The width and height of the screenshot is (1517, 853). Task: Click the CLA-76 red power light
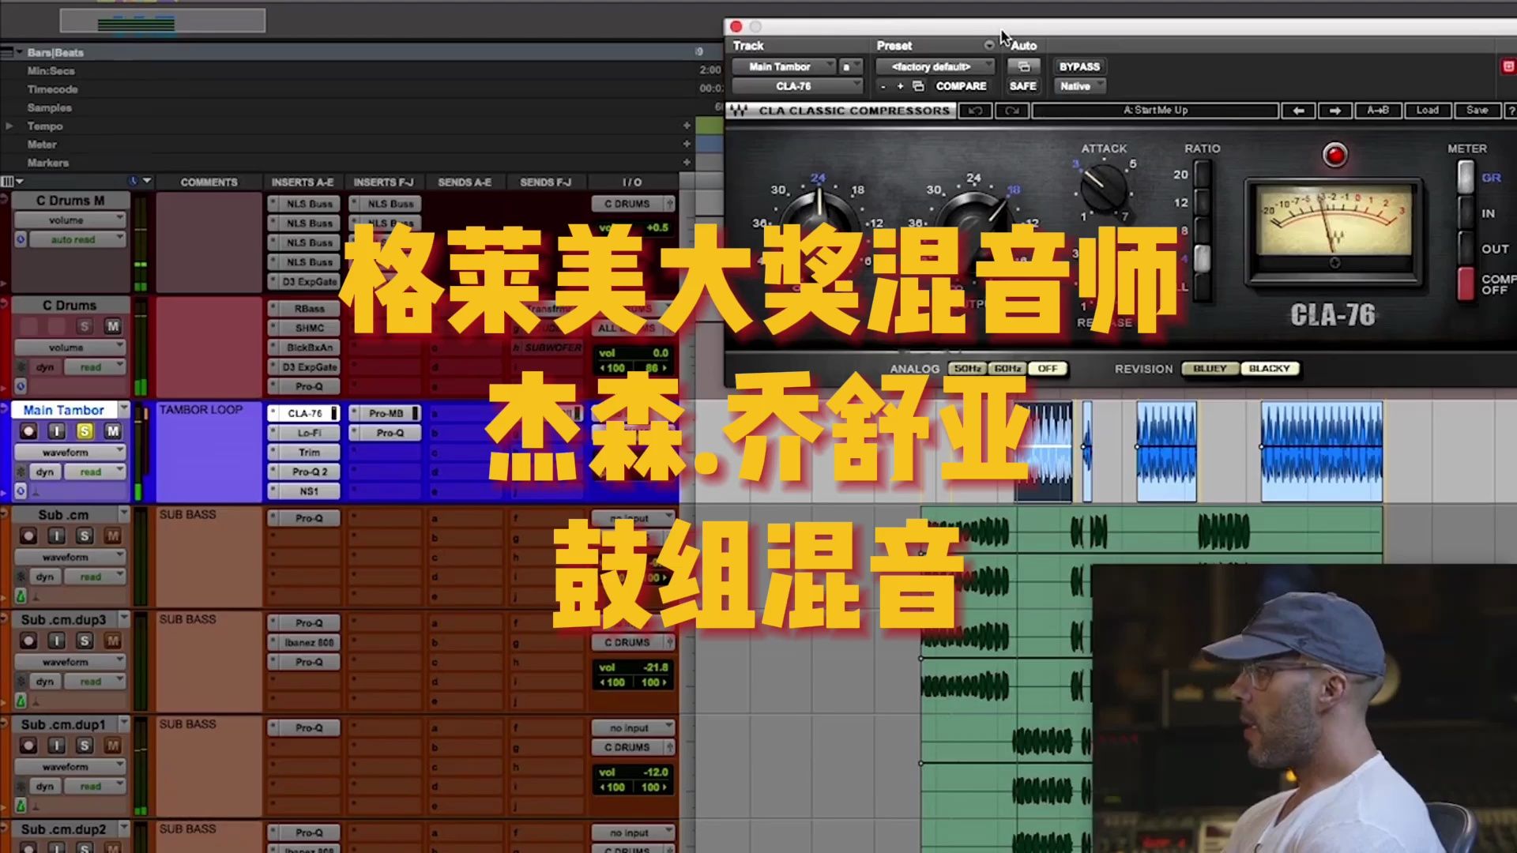coord(1334,155)
